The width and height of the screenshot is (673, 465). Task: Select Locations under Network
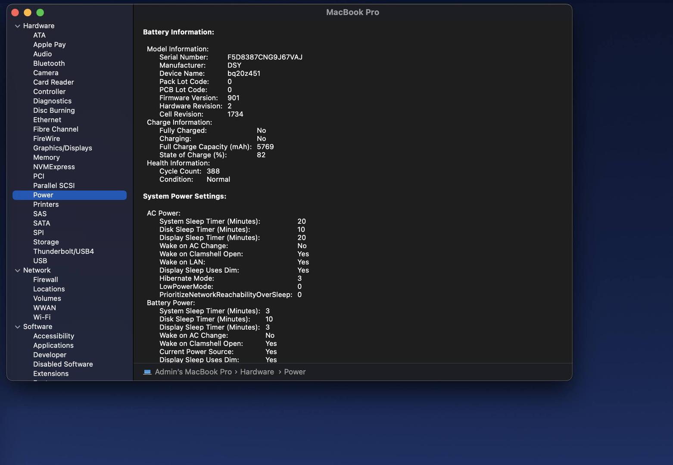[x=49, y=289]
